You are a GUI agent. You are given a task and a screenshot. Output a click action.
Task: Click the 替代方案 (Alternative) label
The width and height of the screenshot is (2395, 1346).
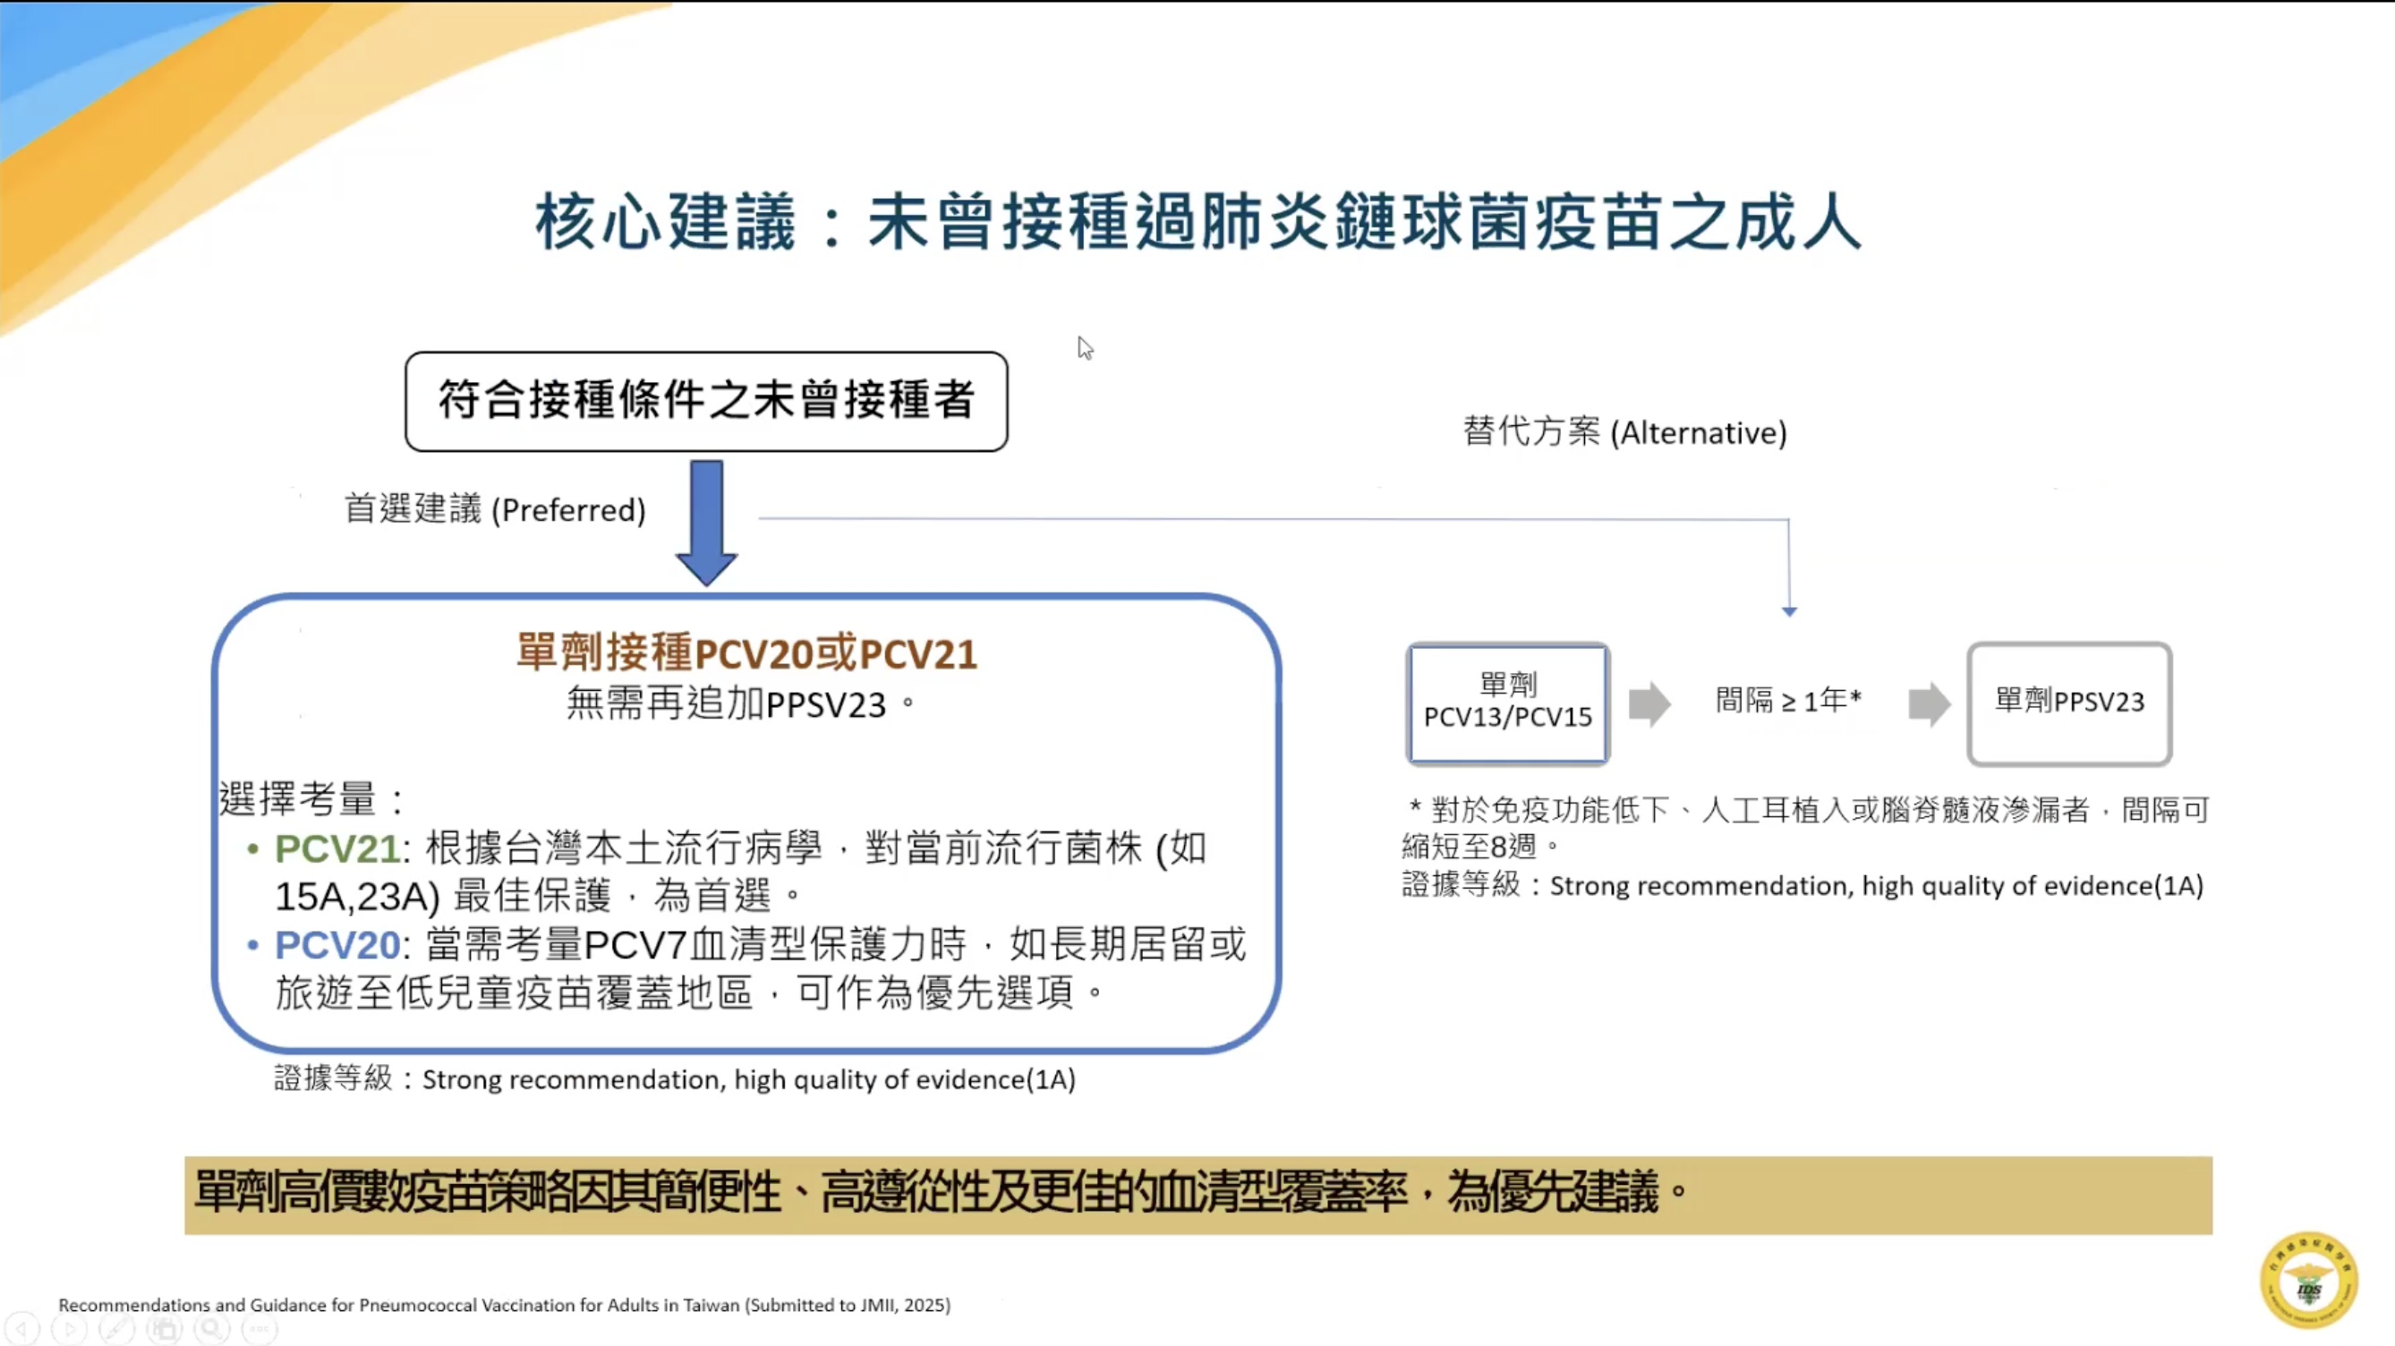pos(1624,432)
